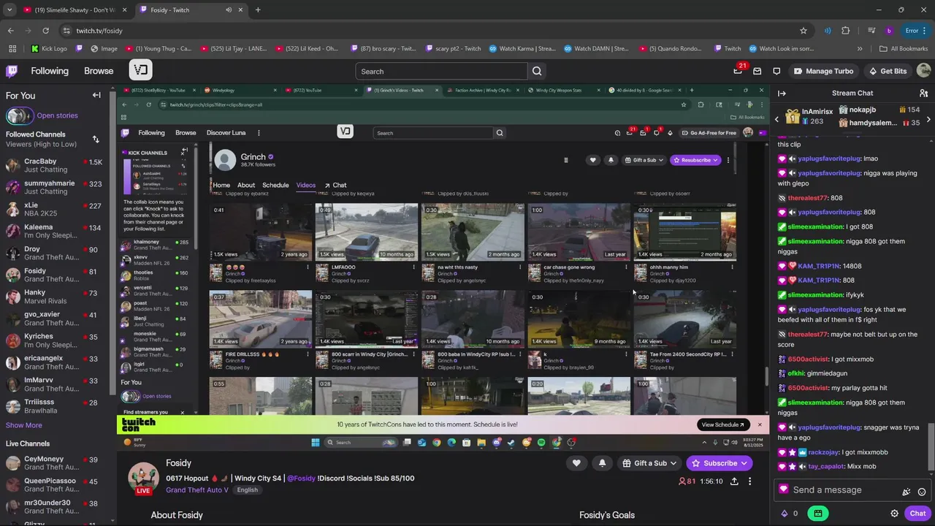Open Chrome apps grid in bookmarks bar
Viewport: 935px width, 526px height.
[x=12, y=49]
